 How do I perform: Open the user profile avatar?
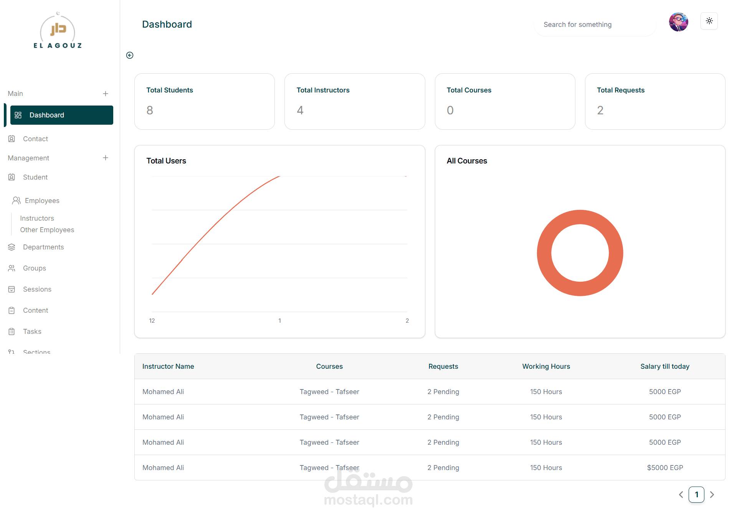[678, 22]
